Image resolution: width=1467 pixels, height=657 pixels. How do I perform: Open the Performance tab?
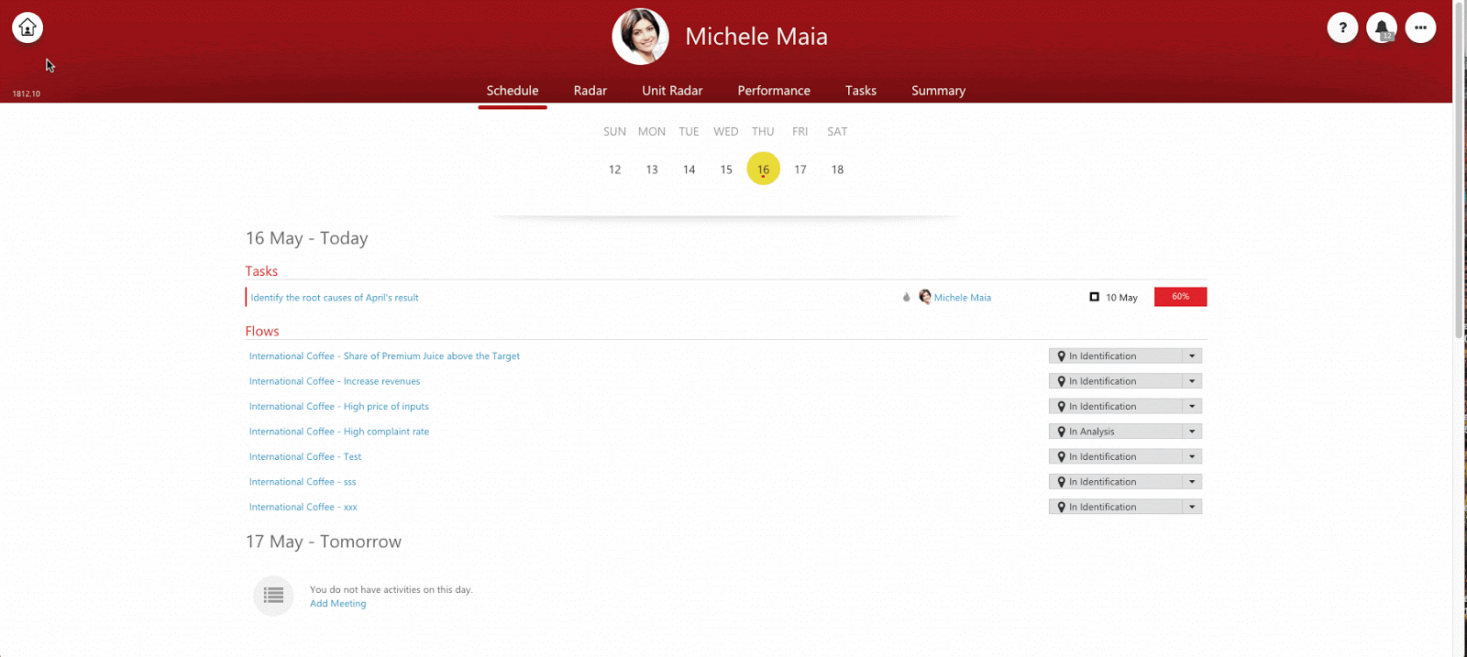coord(774,91)
